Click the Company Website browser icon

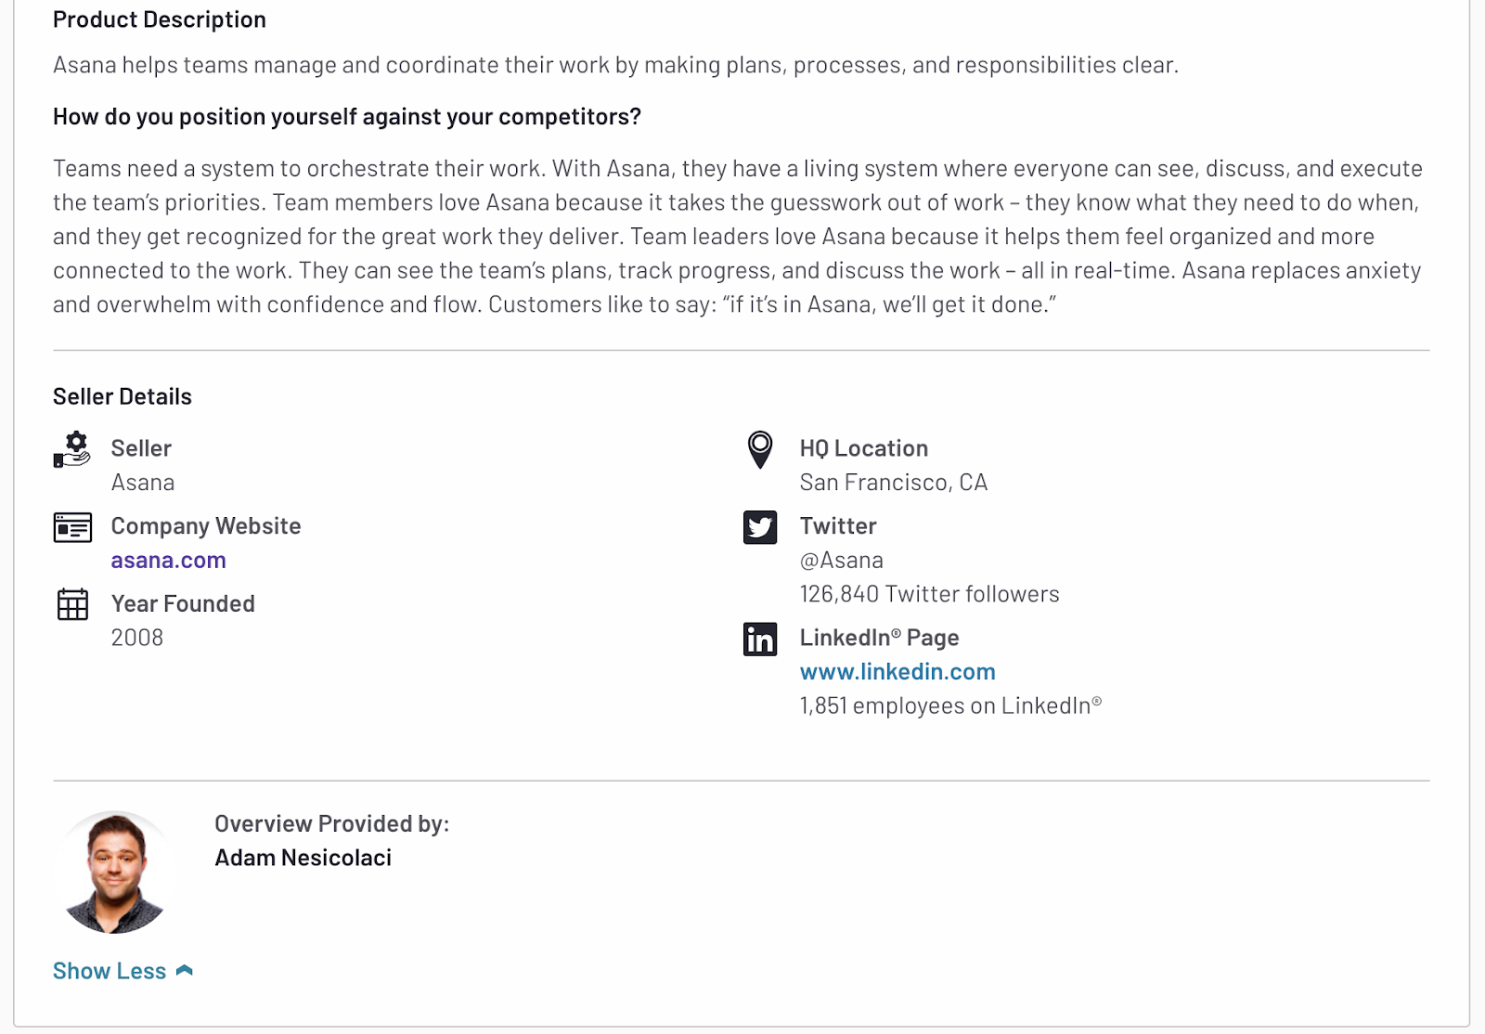[x=72, y=527]
